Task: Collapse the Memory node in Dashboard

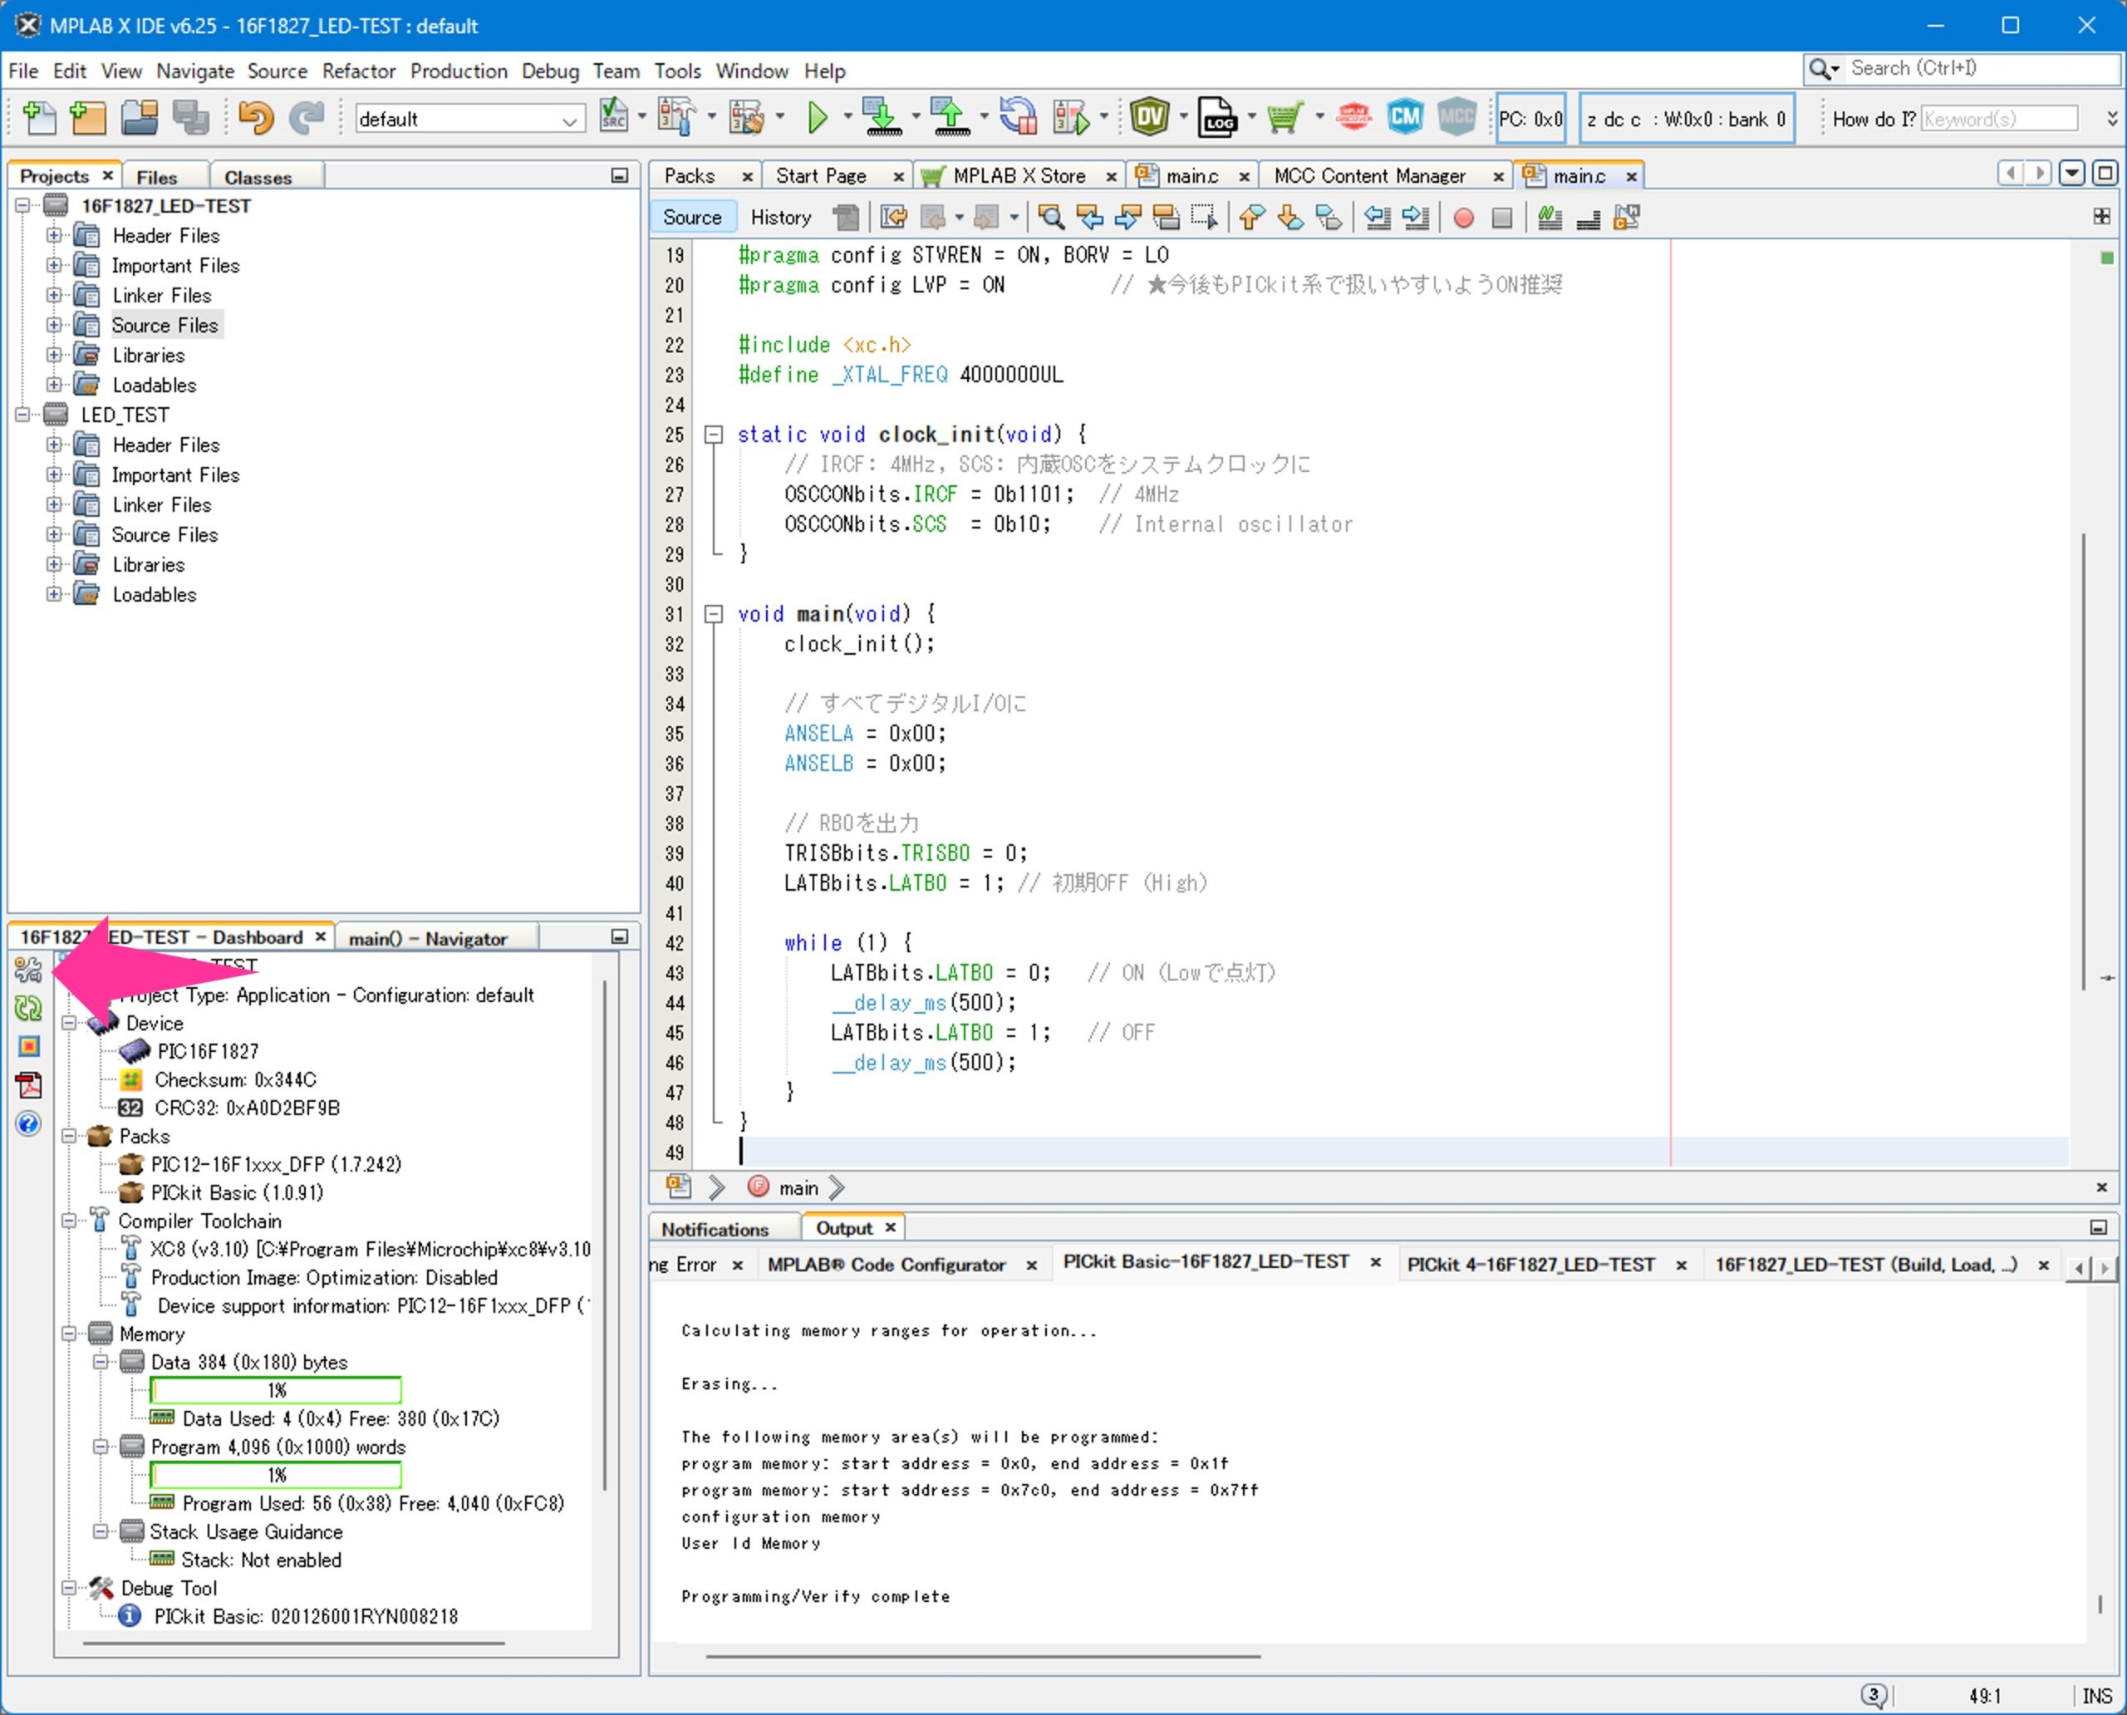Action: tap(69, 1334)
